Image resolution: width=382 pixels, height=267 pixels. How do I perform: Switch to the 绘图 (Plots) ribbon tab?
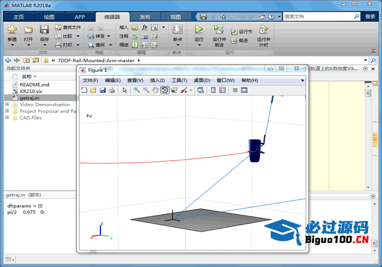point(49,17)
